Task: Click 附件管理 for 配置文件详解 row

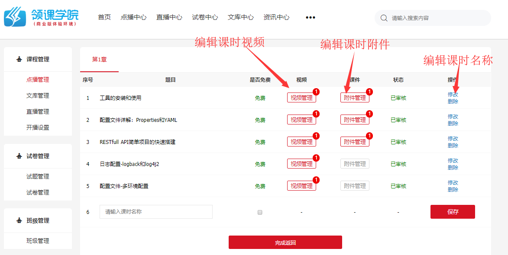Action: pos(355,120)
